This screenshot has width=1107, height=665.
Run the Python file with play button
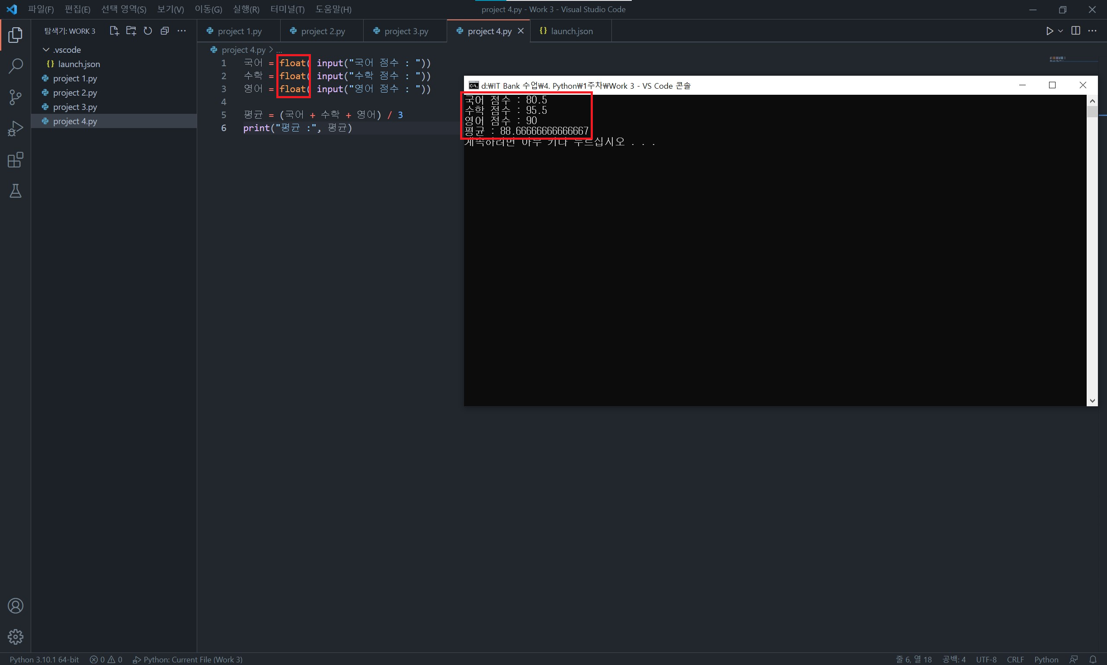(x=1049, y=31)
